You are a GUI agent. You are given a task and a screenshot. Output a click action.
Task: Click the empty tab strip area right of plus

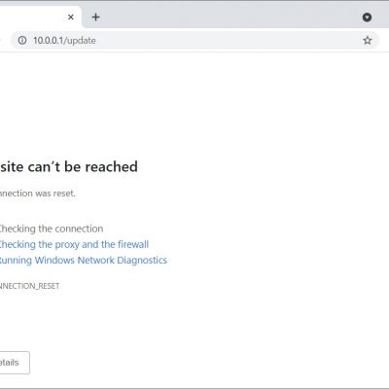click(227, 18)
